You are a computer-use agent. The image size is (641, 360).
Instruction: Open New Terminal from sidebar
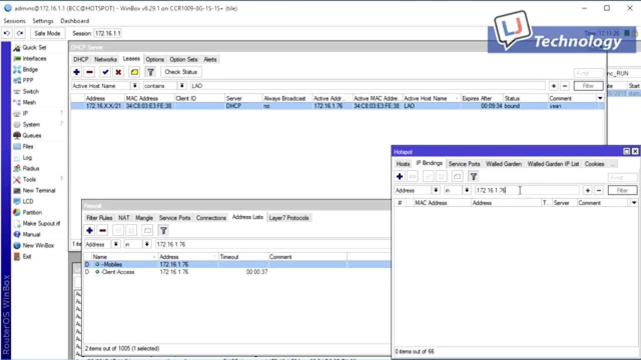[39, 190]
